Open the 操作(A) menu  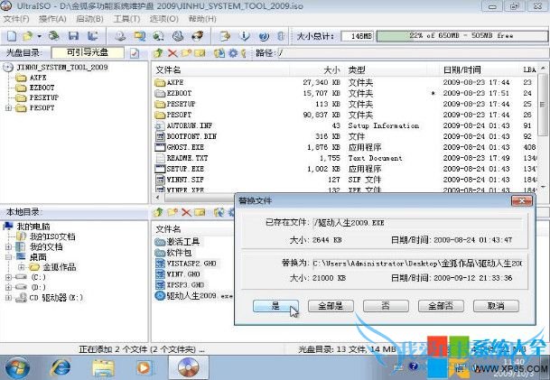click(52, 19)
